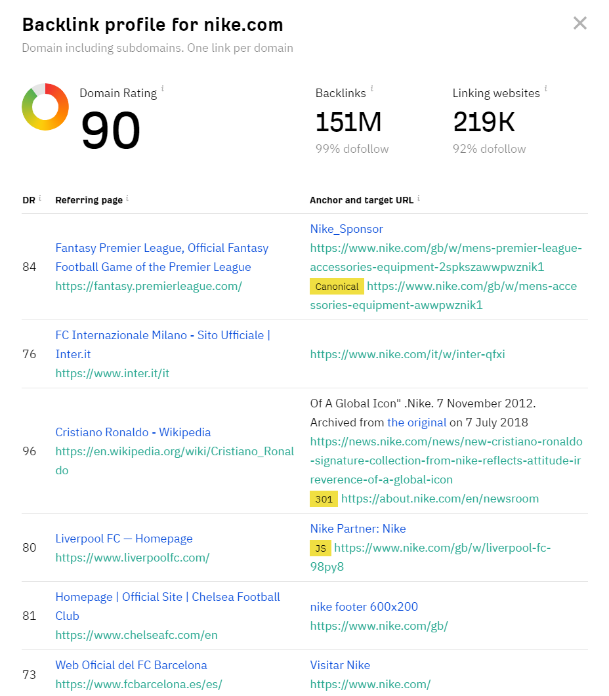Open the Liverpool FC Homepage link

[x=123, y=538]
